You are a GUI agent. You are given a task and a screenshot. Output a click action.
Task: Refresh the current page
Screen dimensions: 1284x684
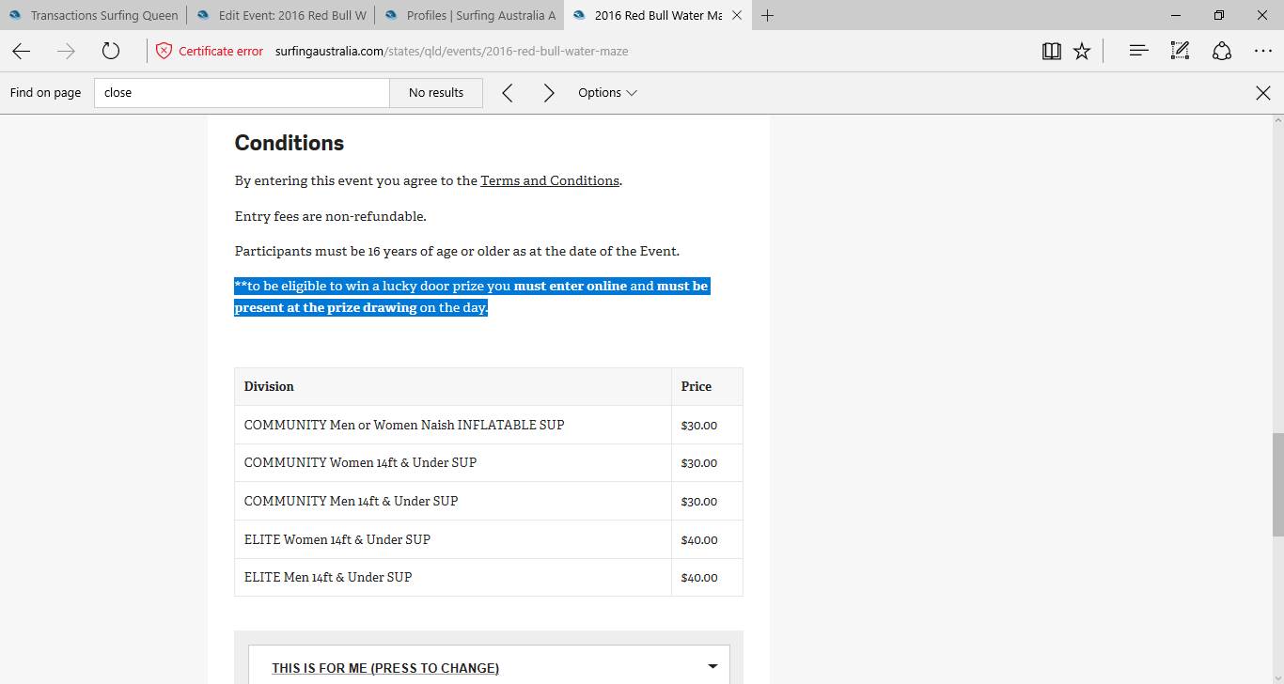tap(111, 52)
